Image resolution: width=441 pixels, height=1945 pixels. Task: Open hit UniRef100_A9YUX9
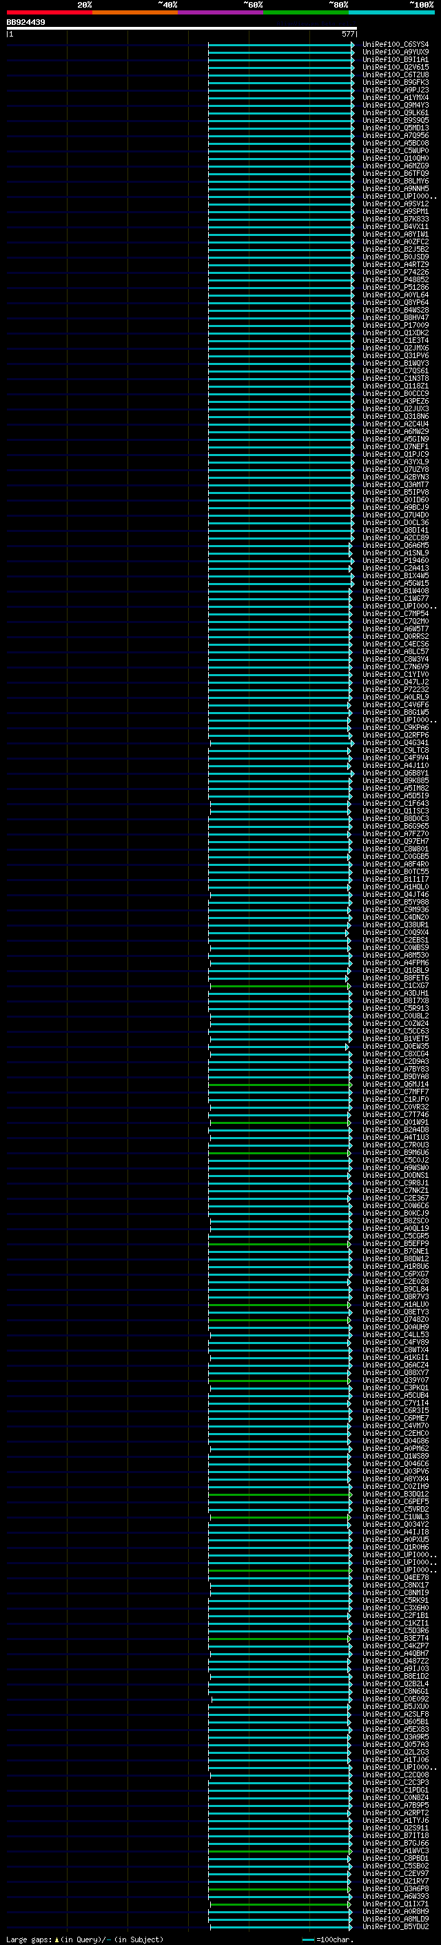[396, 52]
